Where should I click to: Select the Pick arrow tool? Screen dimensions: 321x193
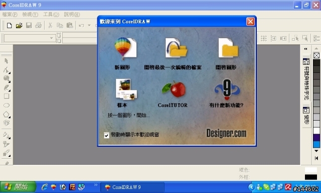coord(7,61)
